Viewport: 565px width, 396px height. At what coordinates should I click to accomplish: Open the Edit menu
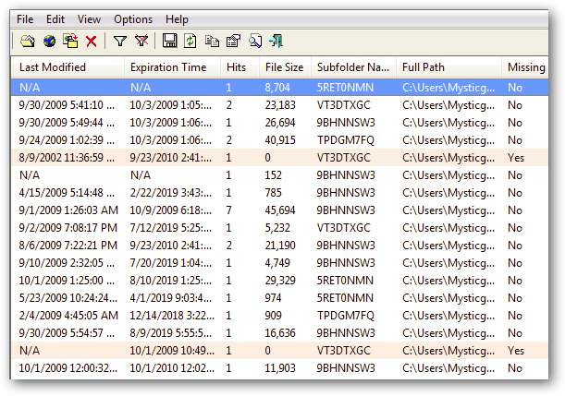[x=55, y=18]
